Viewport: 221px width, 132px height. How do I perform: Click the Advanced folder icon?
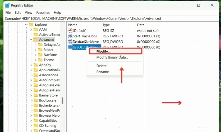coord(36,39)
